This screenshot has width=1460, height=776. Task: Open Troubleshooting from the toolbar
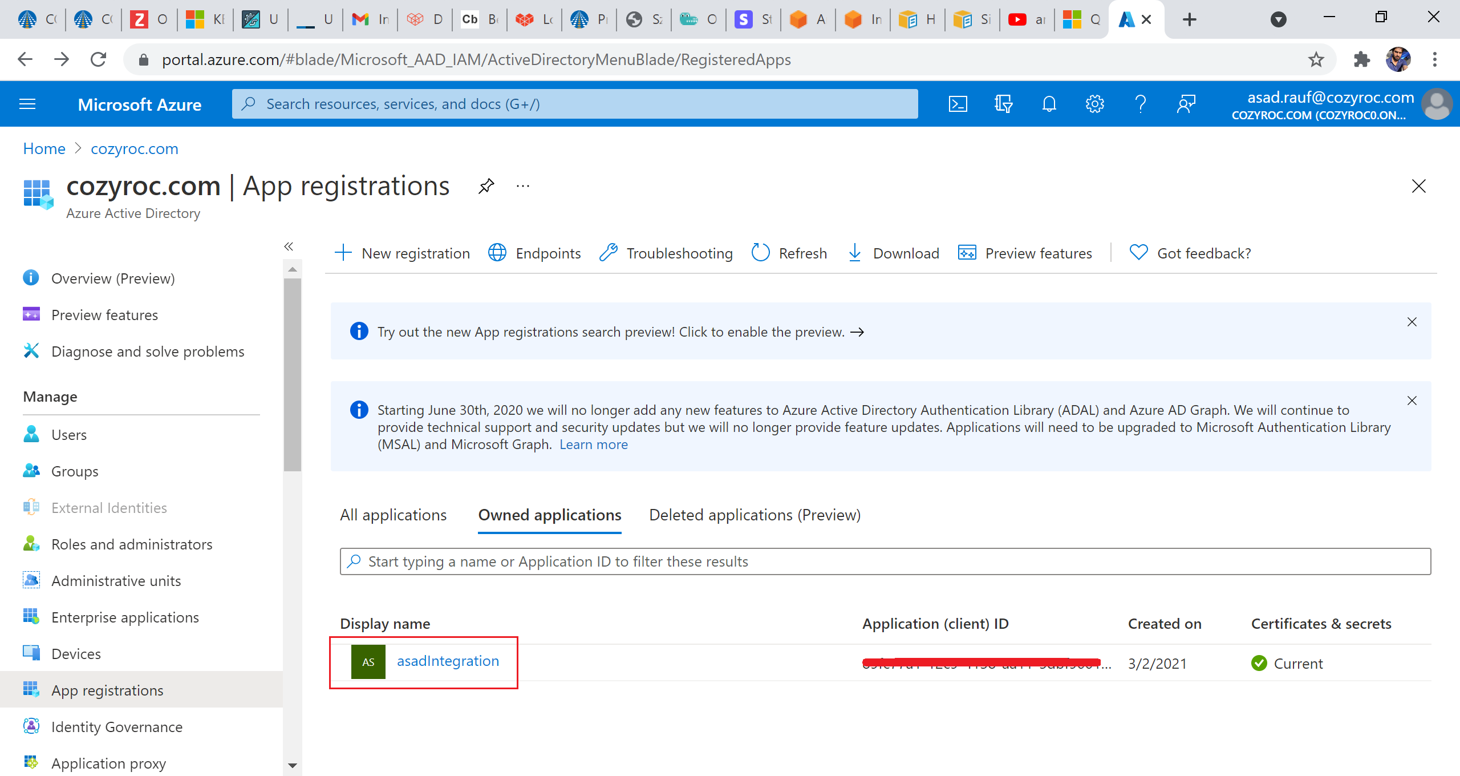pos(666,253)
